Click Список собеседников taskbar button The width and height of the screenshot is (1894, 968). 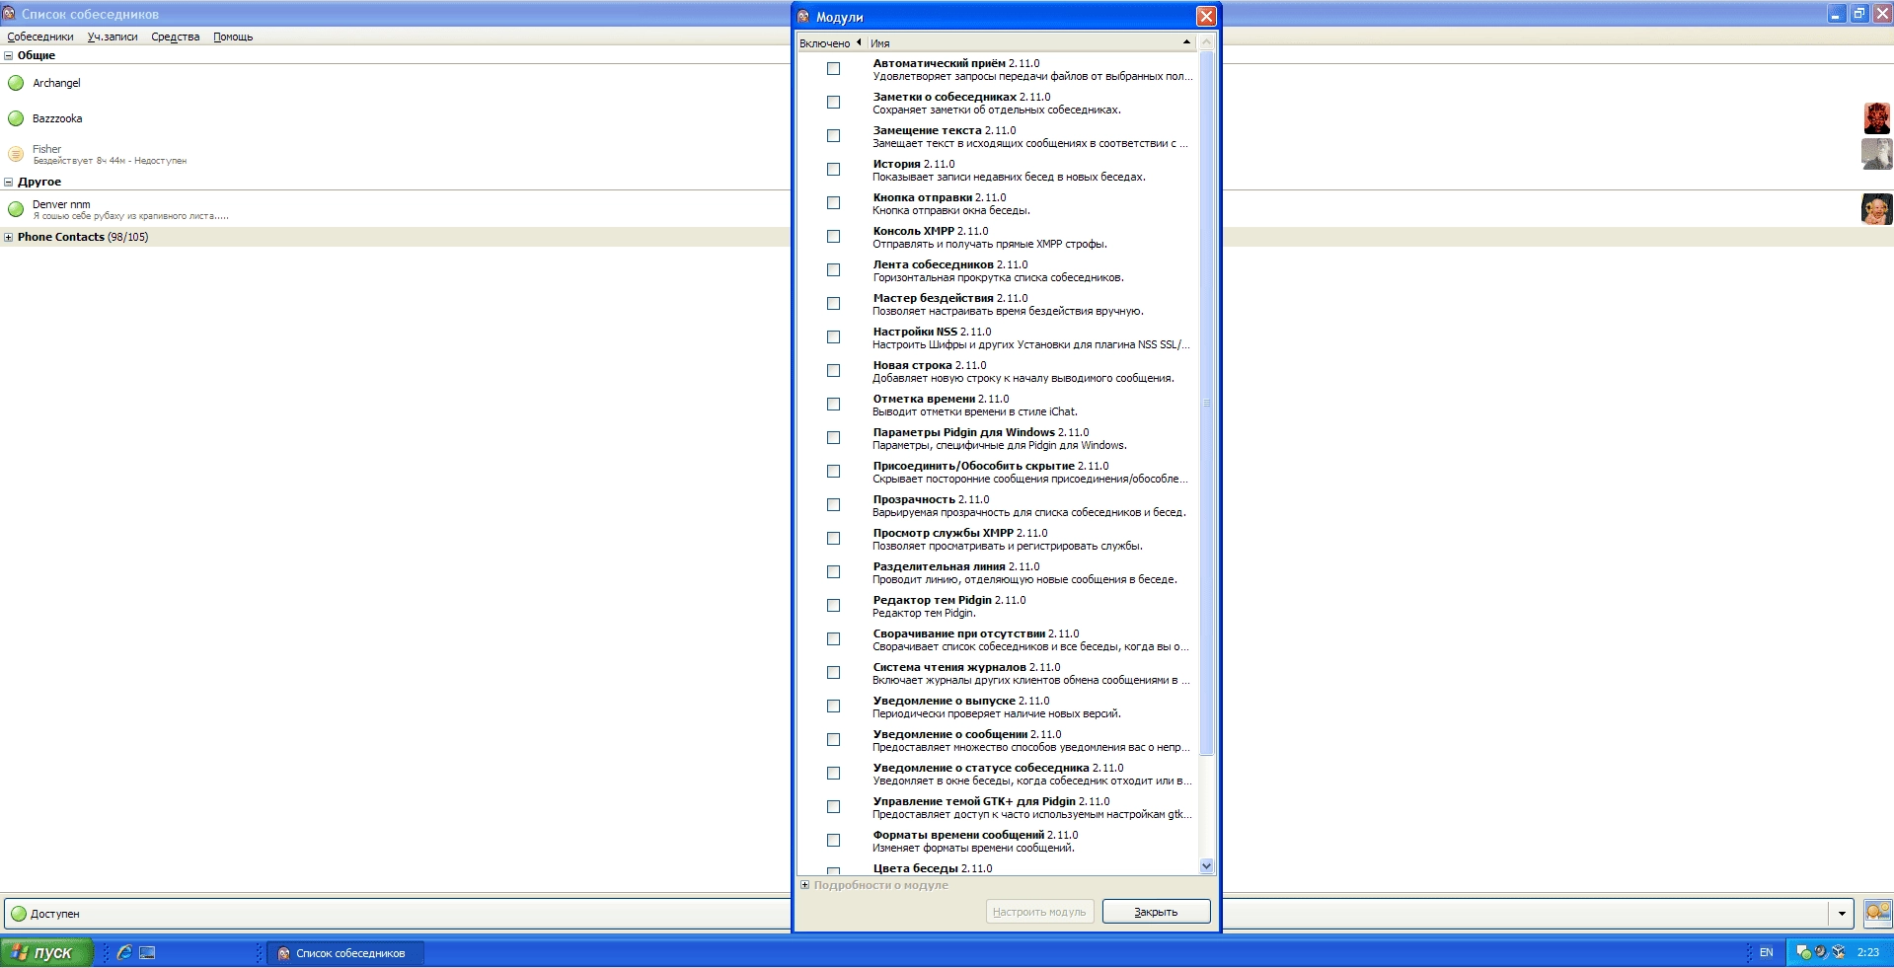click(x=346, y=953)
